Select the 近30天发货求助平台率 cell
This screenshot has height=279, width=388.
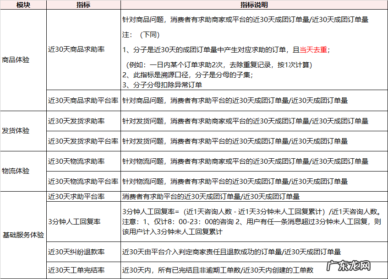pyautogui.click(x=82, y=140)
